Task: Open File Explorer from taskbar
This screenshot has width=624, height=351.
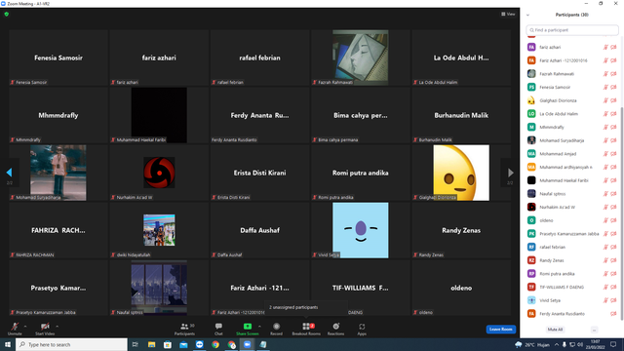Action: click(151, 344)
